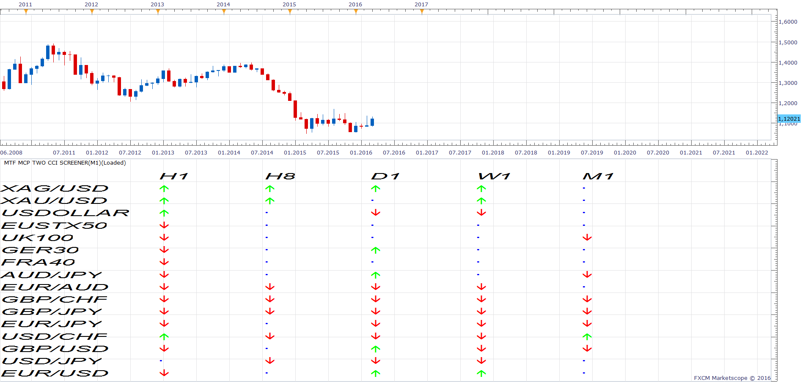Click the AUD/JPY symbol row label
805x382 pixels.
pos(52,275)
